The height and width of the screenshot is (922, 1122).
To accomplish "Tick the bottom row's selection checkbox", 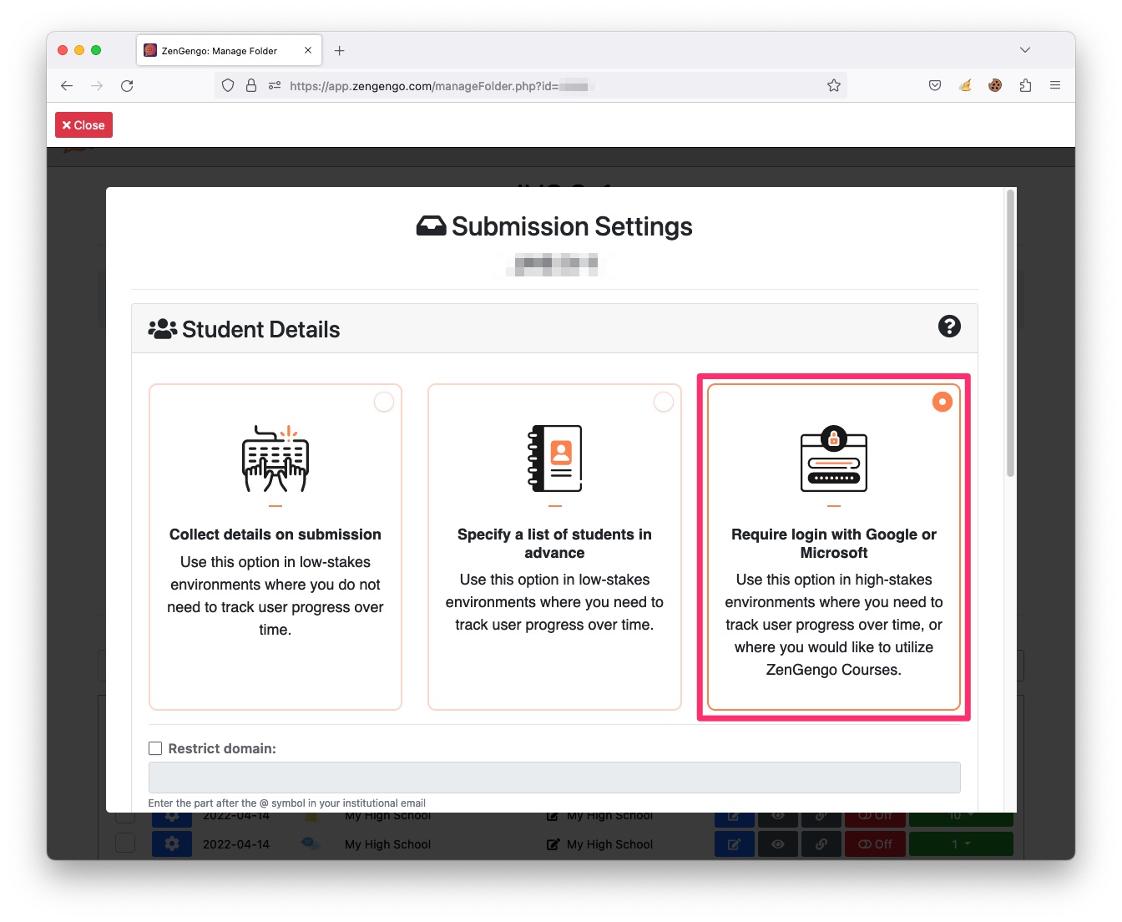I will pyautogui.click(x=125, y=843).
